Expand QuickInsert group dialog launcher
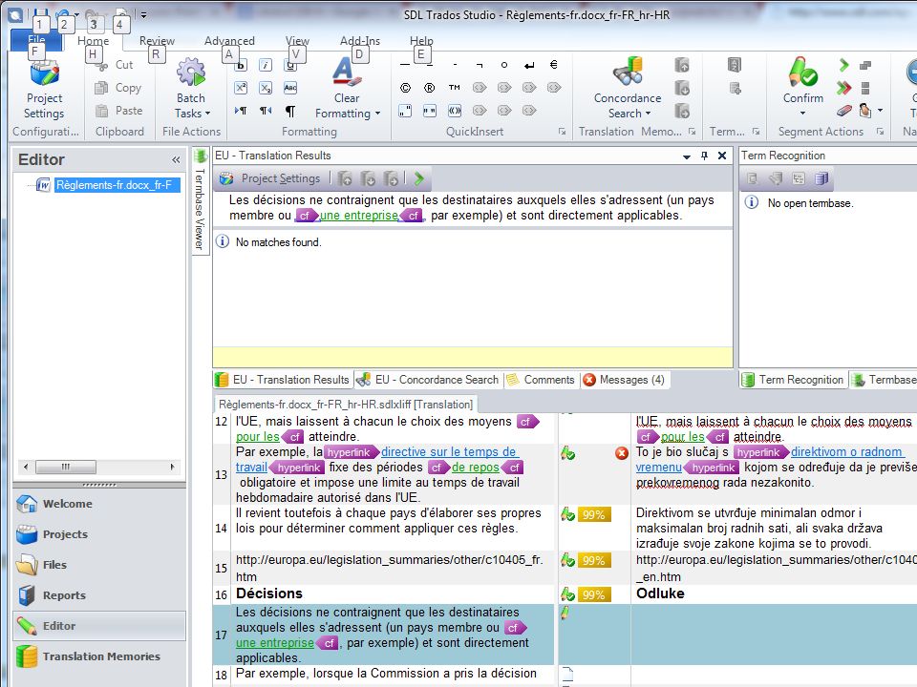 pos(562,132)
